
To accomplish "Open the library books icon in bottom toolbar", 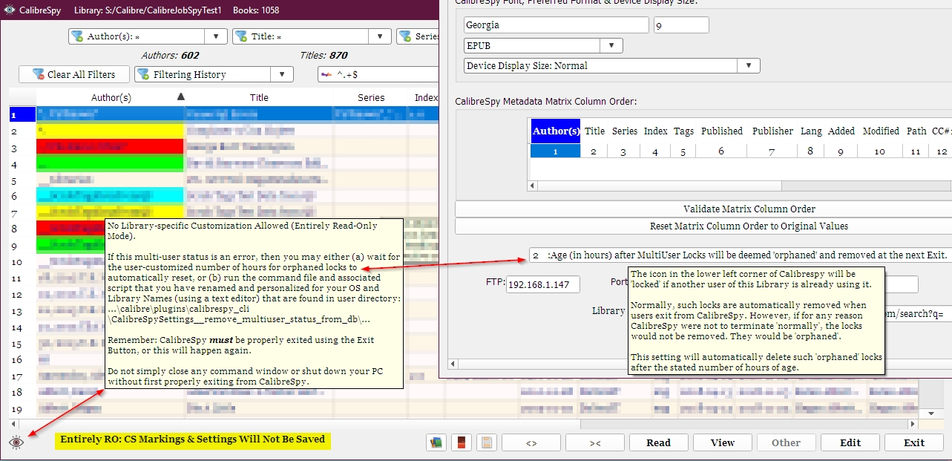I will pos(436,442).
